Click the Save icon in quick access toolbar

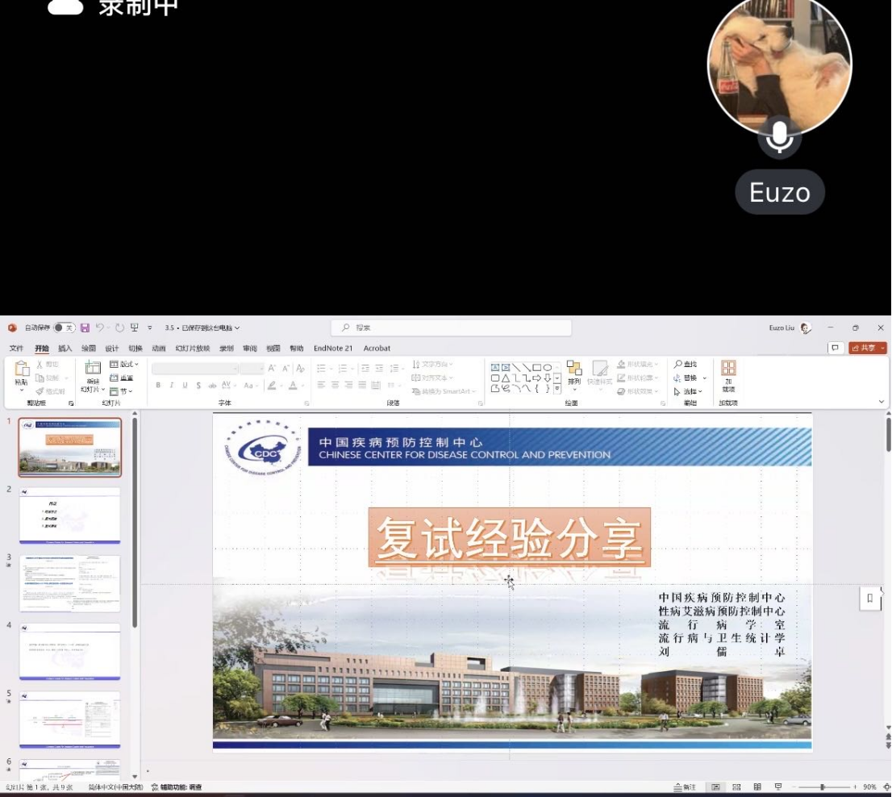coord(85,328)
